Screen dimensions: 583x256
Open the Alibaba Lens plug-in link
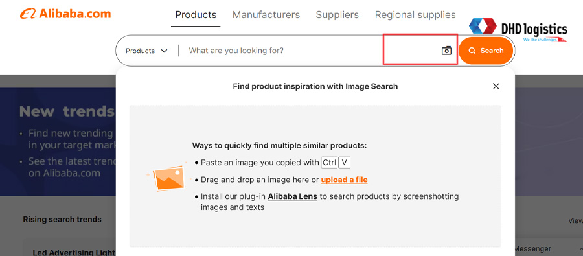(293, 196)
